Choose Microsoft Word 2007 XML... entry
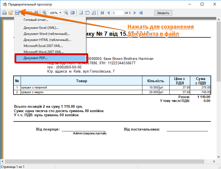The height and width of the screenshot is (169, 221). [50, 52]
